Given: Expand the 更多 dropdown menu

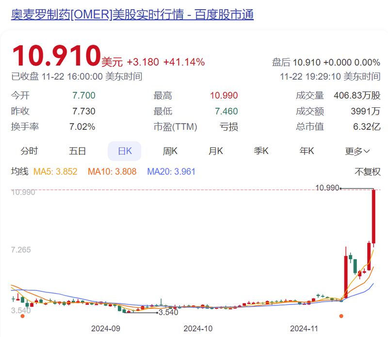Looking at the screenshot, I should click(357, 151).
